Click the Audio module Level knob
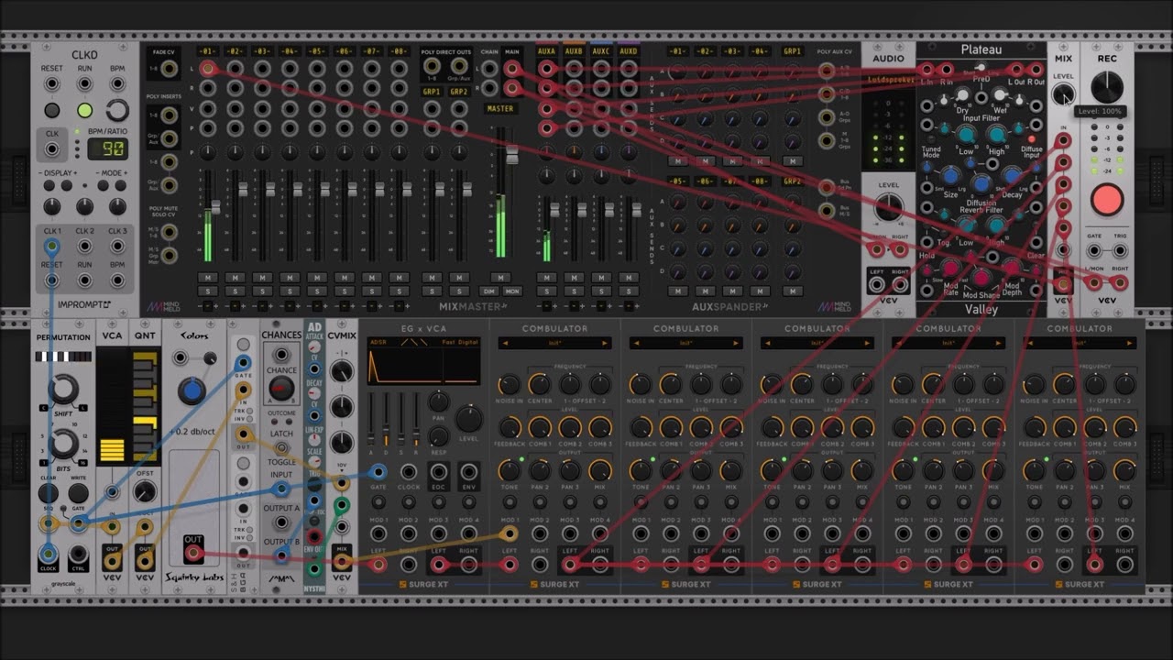The image size is (1173, 660). (888, 208)
